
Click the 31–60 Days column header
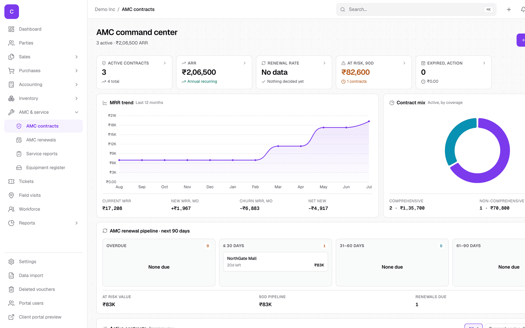(352, 246)
